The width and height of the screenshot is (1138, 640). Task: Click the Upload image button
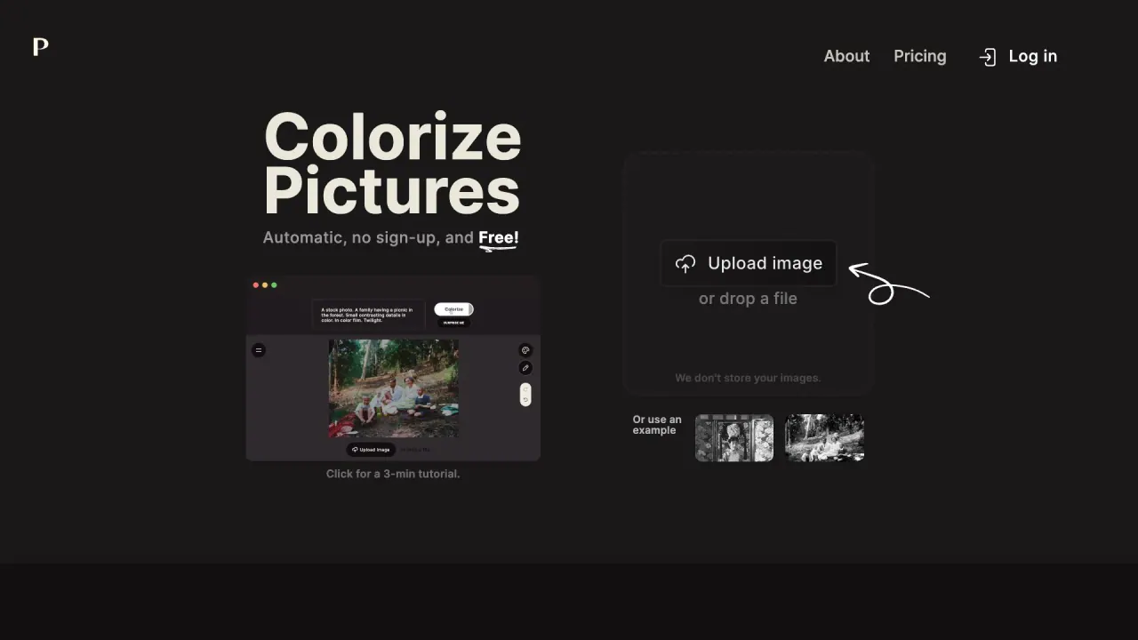tap(749, 263)
